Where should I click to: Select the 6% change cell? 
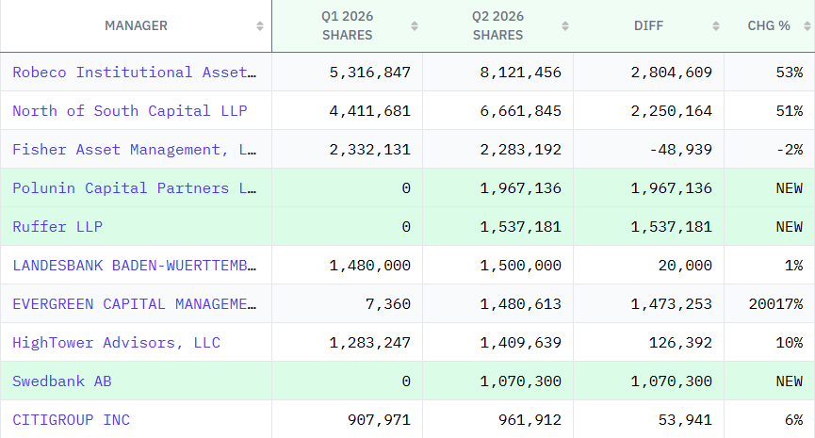coord(793,420)
